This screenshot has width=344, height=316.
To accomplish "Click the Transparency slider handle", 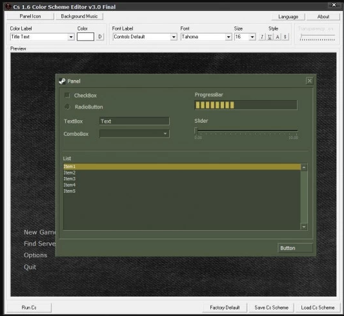I will click(301, 36).
